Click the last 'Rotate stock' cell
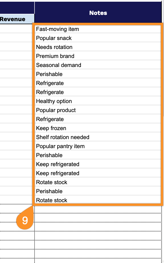The image size is (164, 263). (x=98, y=200)
